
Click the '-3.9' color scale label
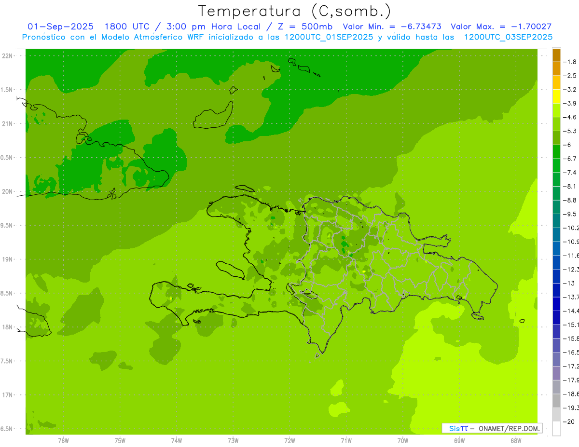tap(570, 103)
